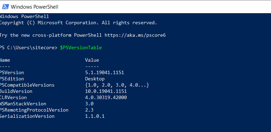This screenshot has width=271, height=132.
Task: Click the 5.1.19041.1151 version value
Action: tap(104, 72)
